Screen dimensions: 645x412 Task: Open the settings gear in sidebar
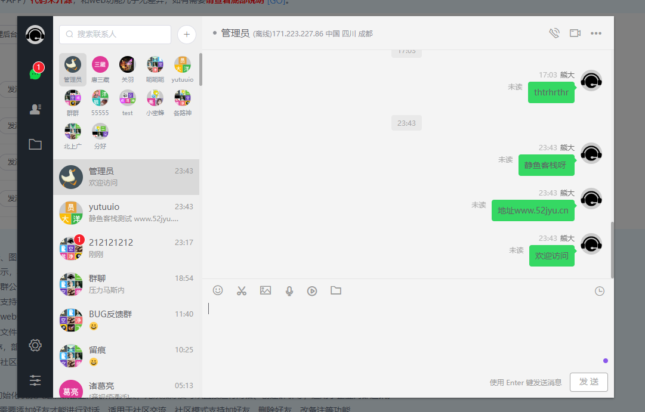35,345
